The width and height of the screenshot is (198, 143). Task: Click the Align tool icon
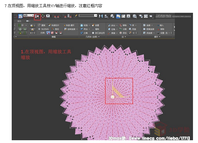(x=106, y=16)
